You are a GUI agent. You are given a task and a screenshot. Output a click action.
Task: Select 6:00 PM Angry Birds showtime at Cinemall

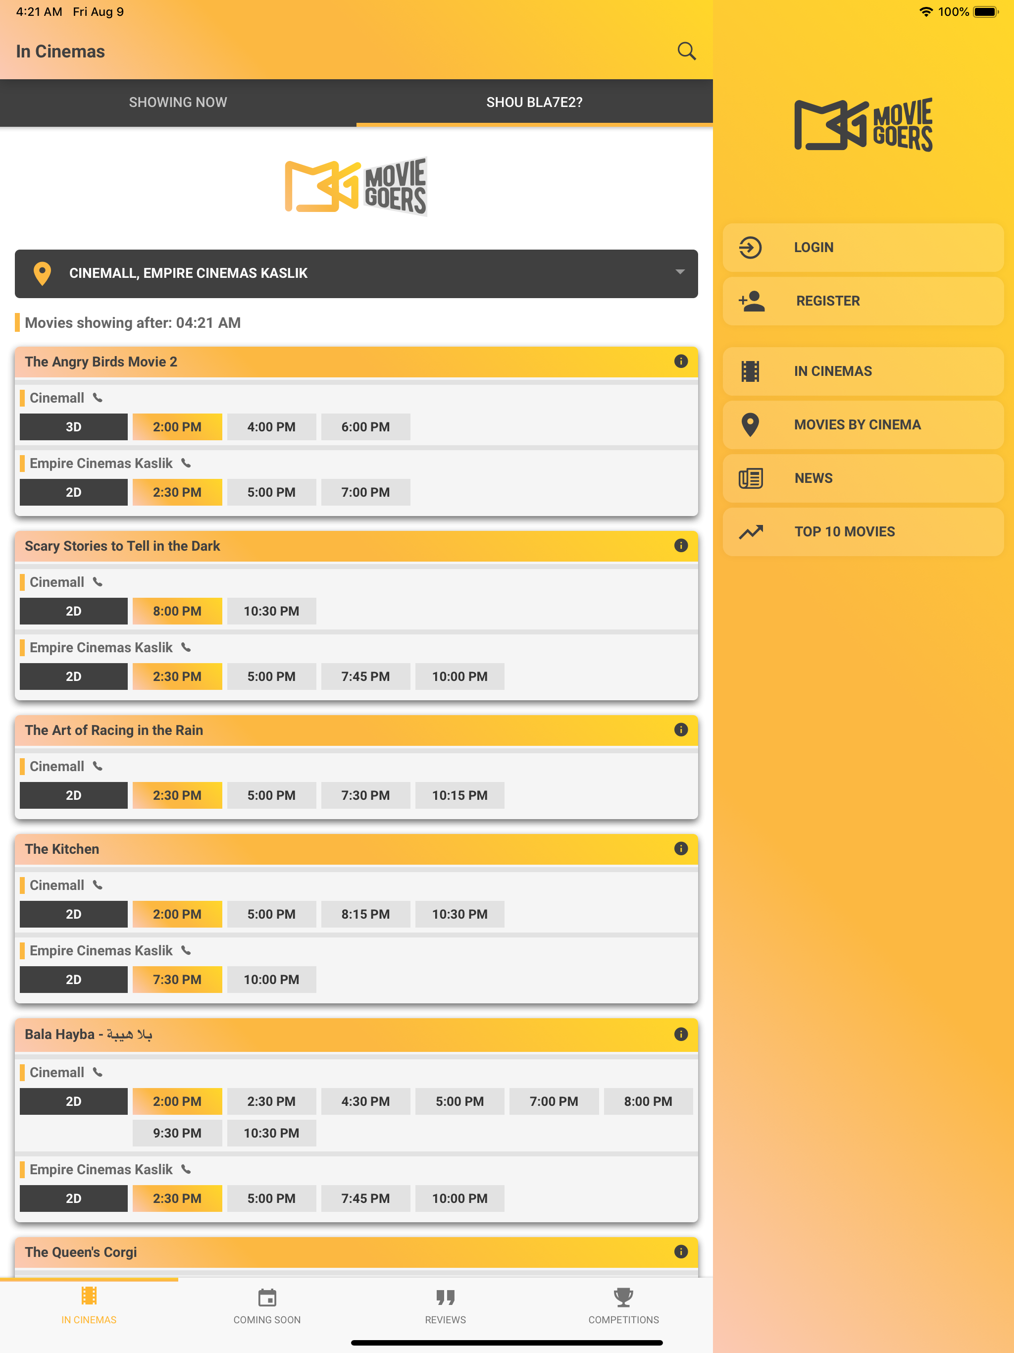tap(366, 427)
